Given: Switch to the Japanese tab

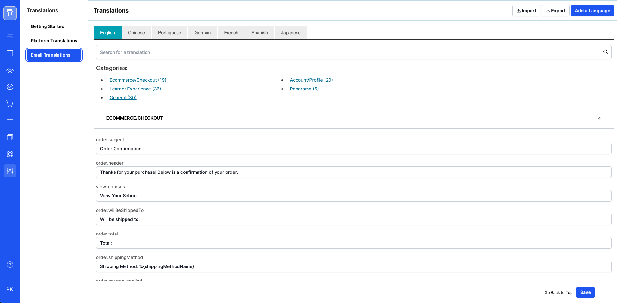Looking at the screenshot, I should click(x=291, y=33).
